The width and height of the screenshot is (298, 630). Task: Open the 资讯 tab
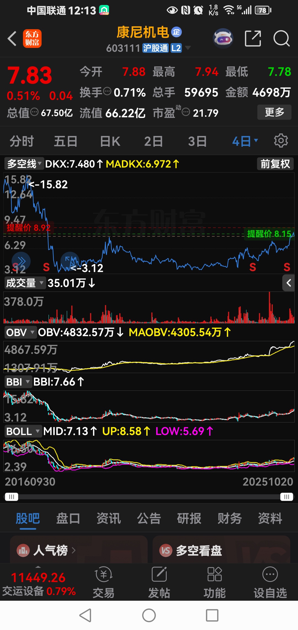coord(109,518)
